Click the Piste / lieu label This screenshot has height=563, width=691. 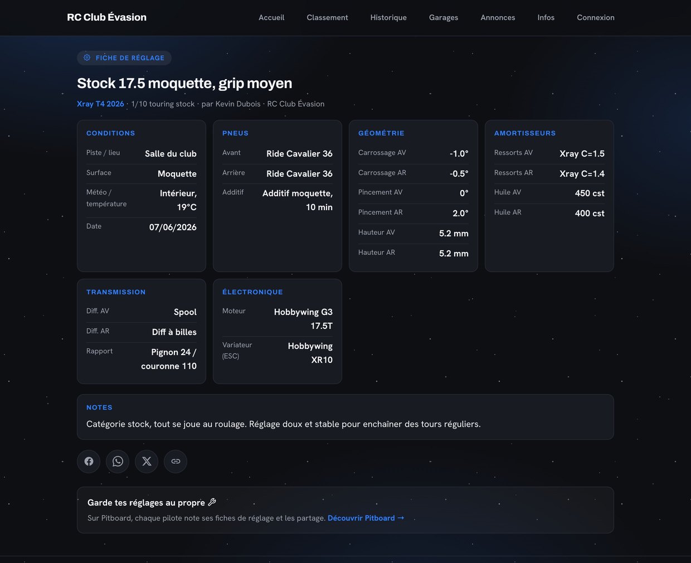pos(103,153)
